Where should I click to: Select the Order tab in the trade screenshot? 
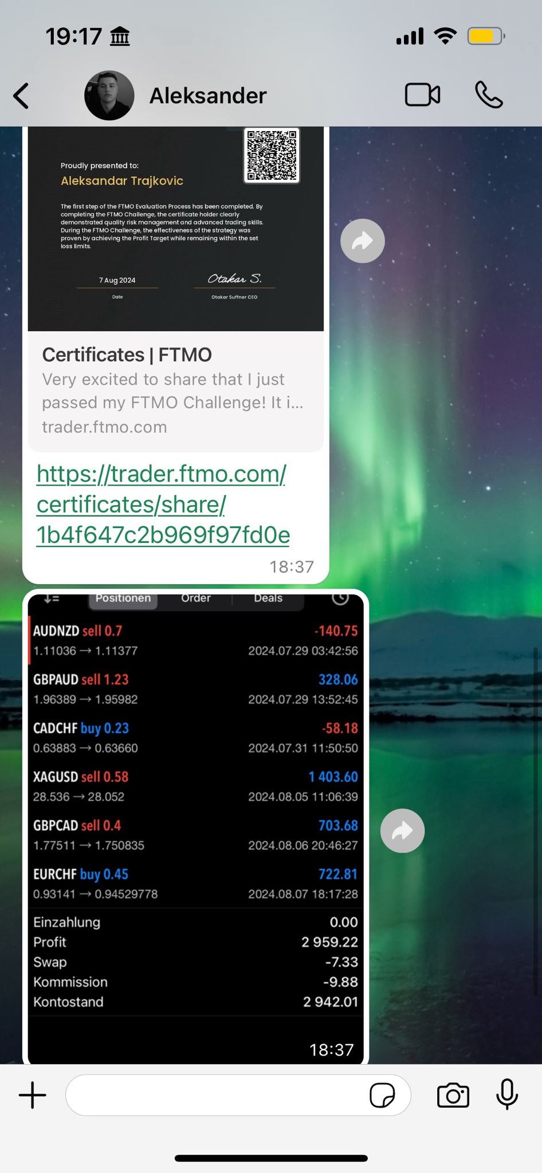coord(196,599)
